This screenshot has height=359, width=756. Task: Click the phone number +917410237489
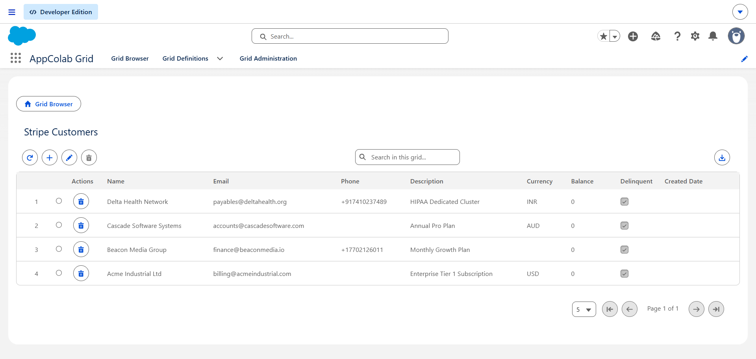[364, 202]
